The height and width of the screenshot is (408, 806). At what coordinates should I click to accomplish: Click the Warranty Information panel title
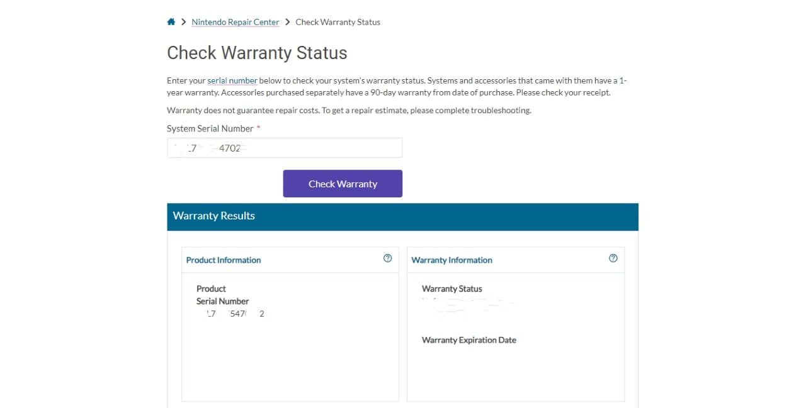[452, 260]
